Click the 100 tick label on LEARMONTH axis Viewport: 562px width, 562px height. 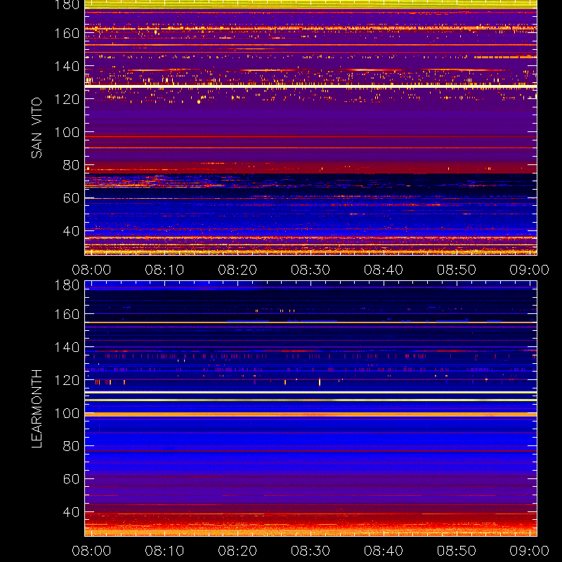(x=67, y=413)
